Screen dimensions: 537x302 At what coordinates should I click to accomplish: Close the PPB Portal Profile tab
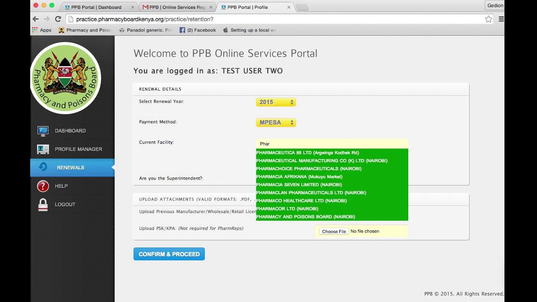[289, 7]
